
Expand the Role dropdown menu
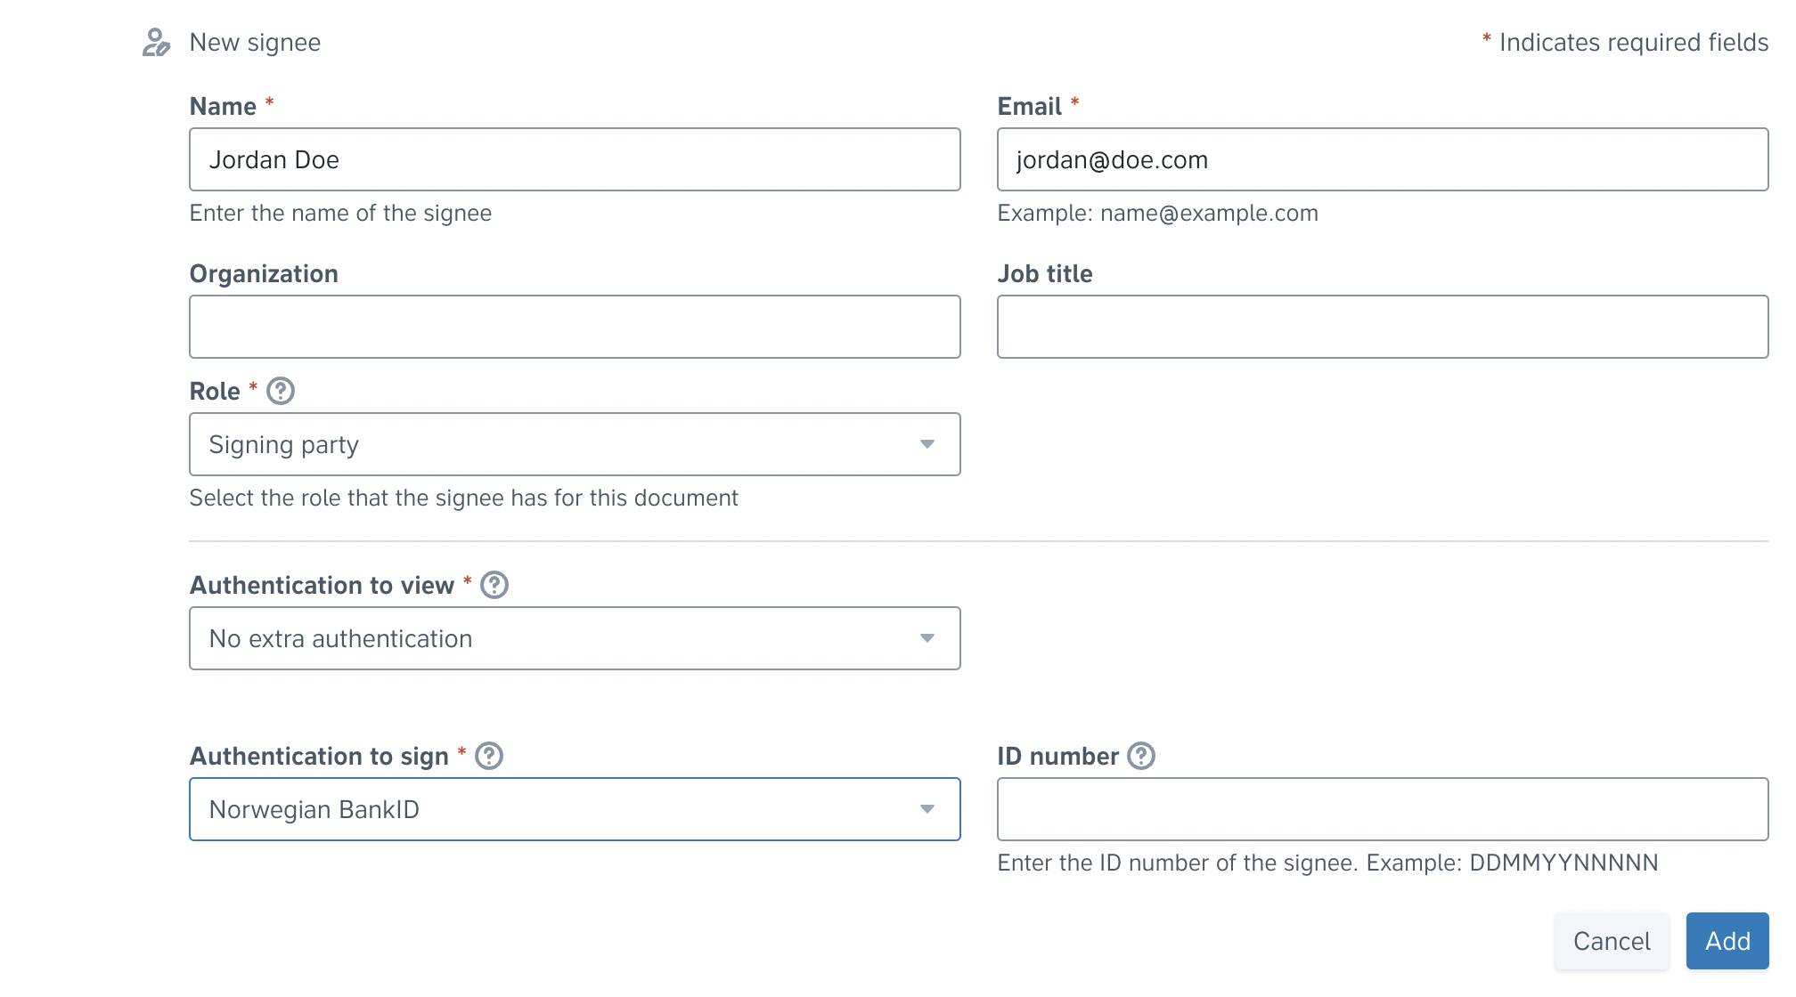coord(574,444)
